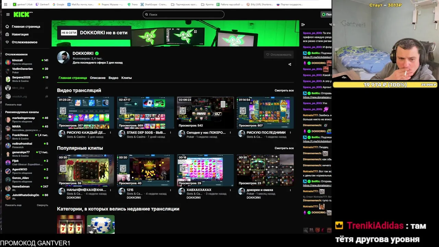Open JohnWhatsGoingOn recommended channel
The width and height of the screenshot is (439, 247).
coord(26,197)
